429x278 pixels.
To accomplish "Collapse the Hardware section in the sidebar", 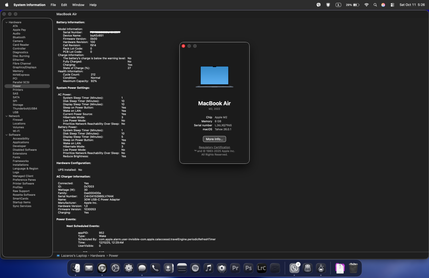I will coord(6,22).
